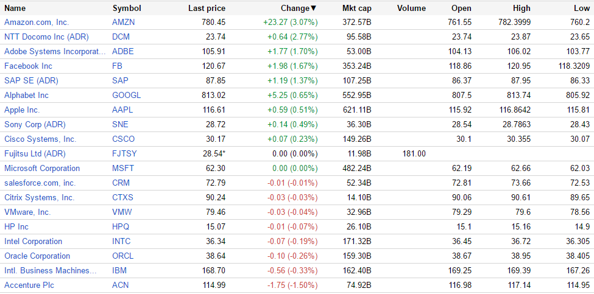Select the Intel Corporation link
Viewport: 594px width, 294px height.
click(34, 242)
